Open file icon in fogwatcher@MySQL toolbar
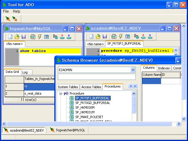Screen dimensions: 188x141 pyautogui.click(x=17, y=37)
